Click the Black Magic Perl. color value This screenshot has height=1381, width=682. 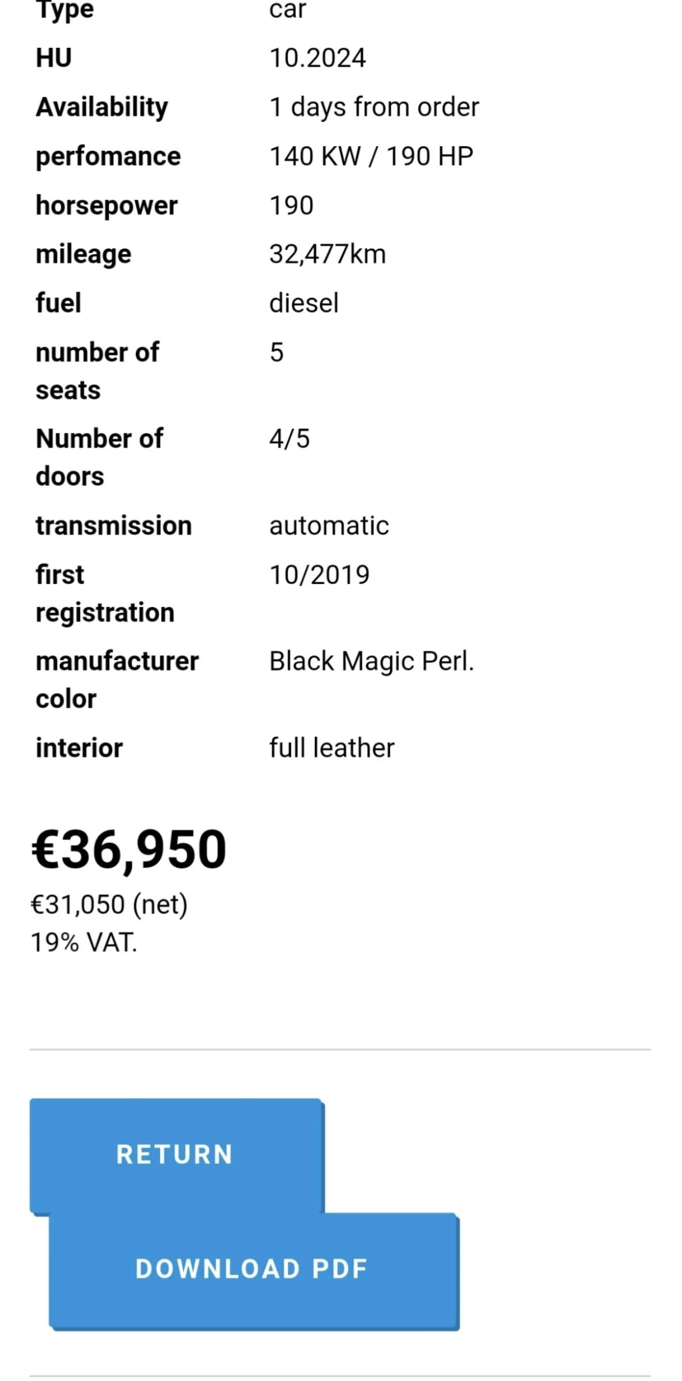(x=371, y=661)
